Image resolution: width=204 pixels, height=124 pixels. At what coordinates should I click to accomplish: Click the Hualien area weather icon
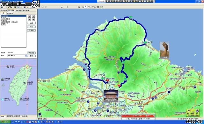(25, 83)
